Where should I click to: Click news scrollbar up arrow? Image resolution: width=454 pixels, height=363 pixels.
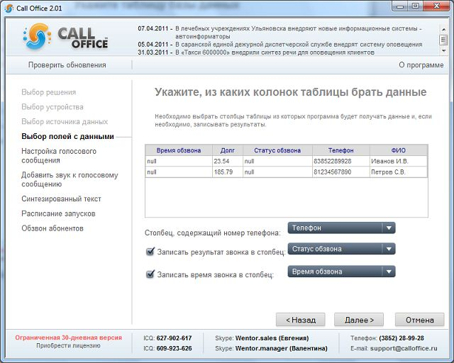click(x=443, y=29)
